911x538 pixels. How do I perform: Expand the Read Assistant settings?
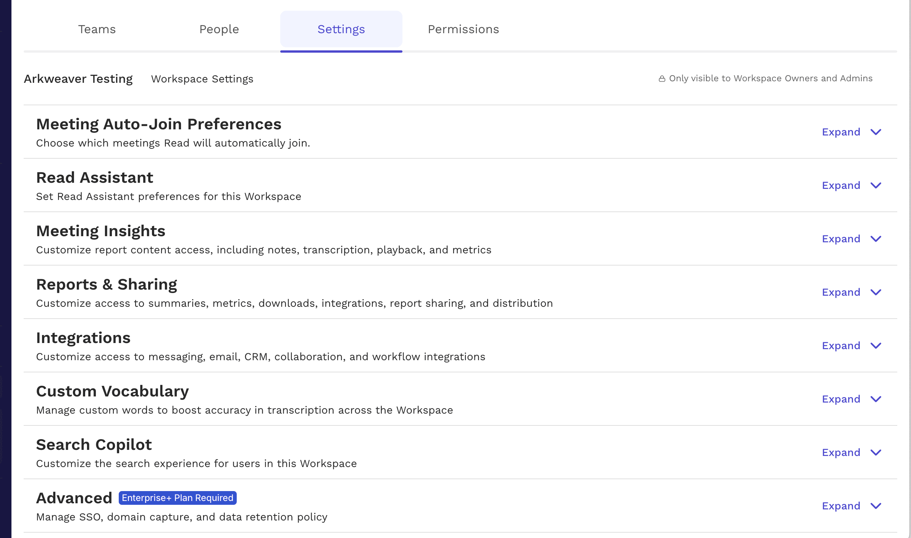coord(841,185)
